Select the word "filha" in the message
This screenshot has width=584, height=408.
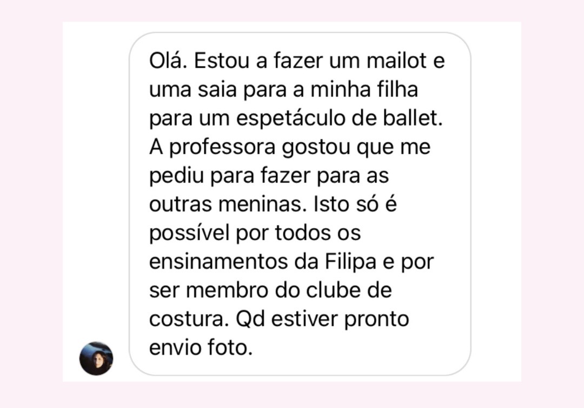398,89
